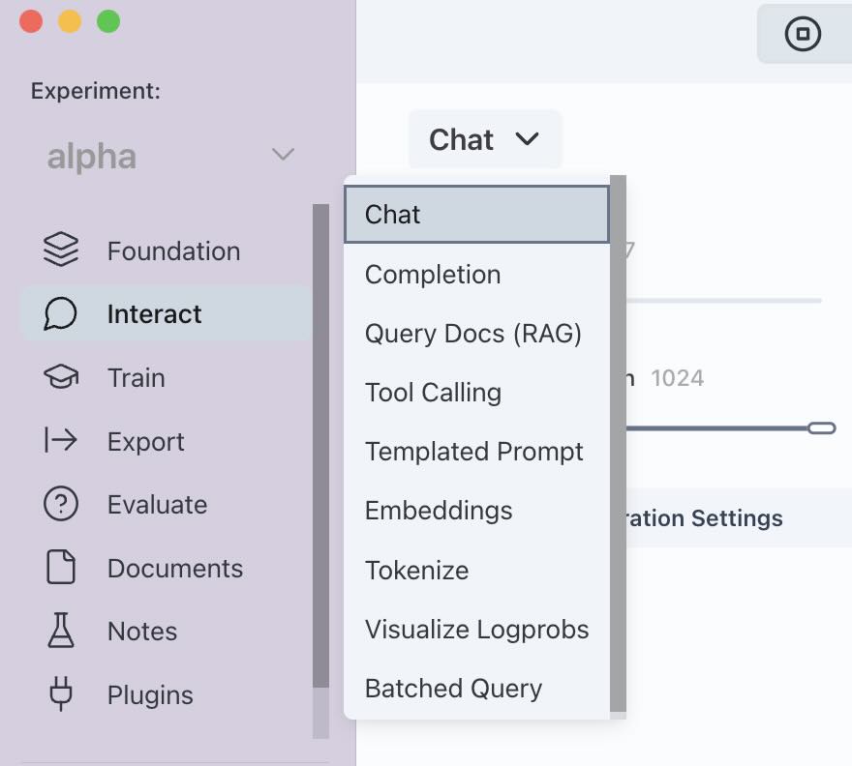This screenshot has width=852, height=766.
Task: Click the Evaluate question mark icon
Action: tap(61, 505)
